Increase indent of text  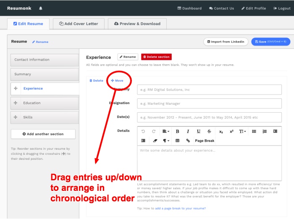tap(275, 132)
